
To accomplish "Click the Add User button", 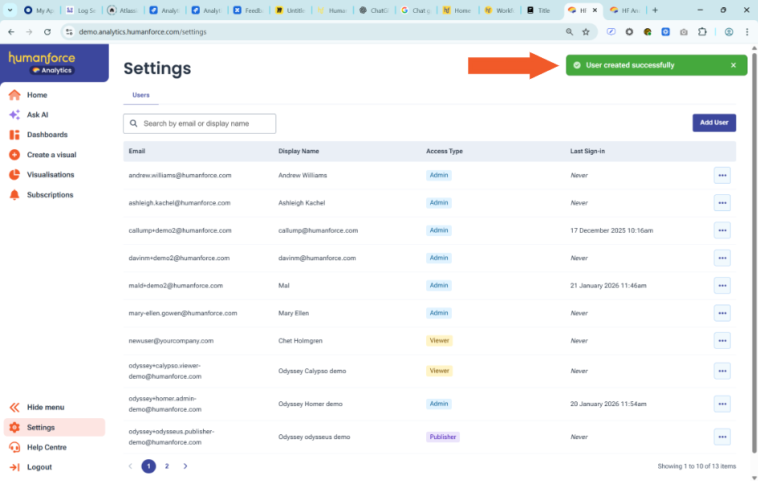I will 714,122.
